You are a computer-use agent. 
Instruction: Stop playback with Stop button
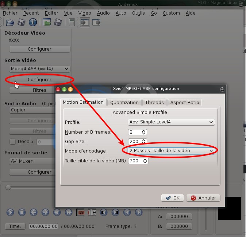pyautogui.click(x=22, y=212)
